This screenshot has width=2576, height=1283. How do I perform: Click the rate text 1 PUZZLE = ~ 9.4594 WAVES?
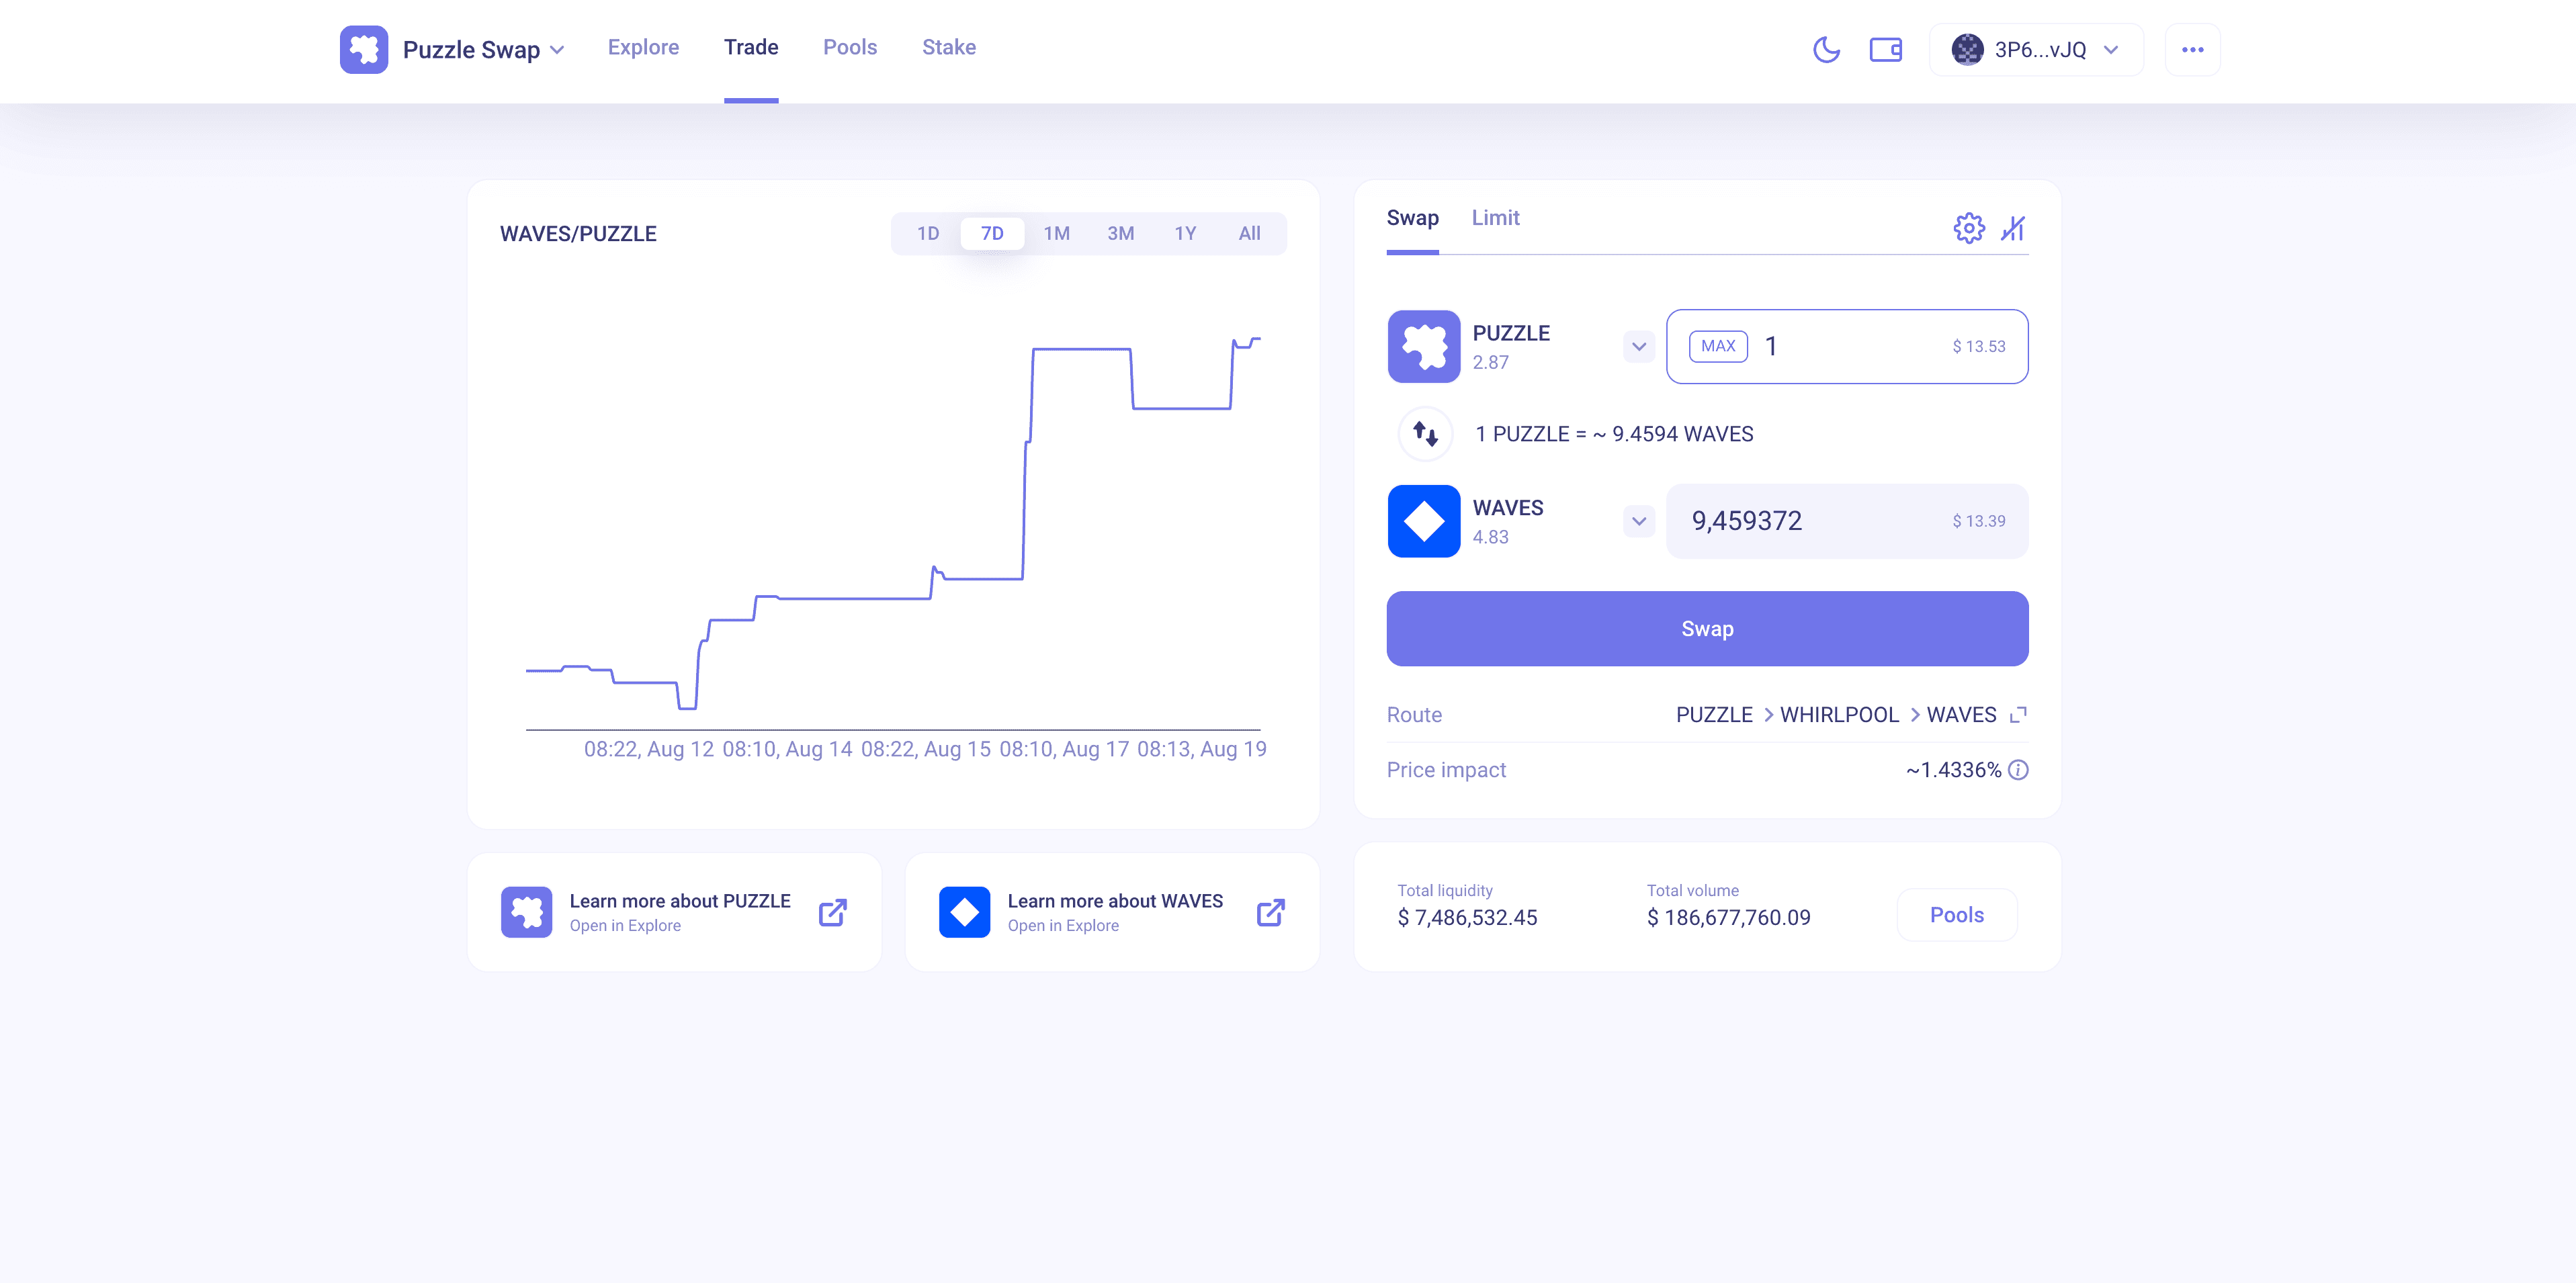pos(1614,434)
